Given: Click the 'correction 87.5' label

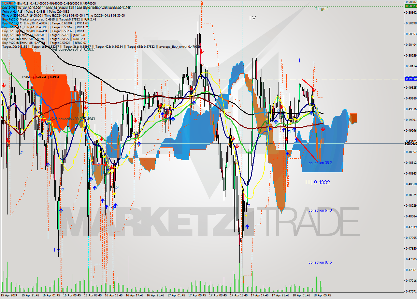Looking at the screenshot, I should click(320, 262).
